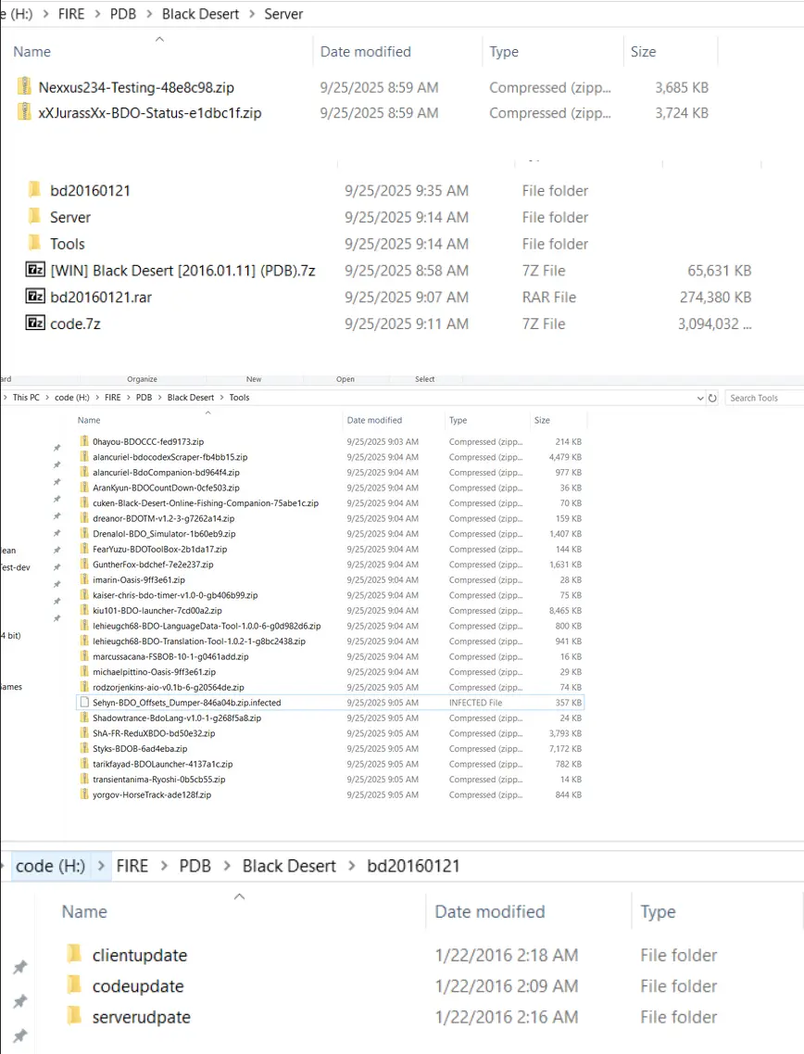
Task: Select tarikfayad-BDOLauncher-4137a1c.zip file name
Action: [x=163, y=764]
